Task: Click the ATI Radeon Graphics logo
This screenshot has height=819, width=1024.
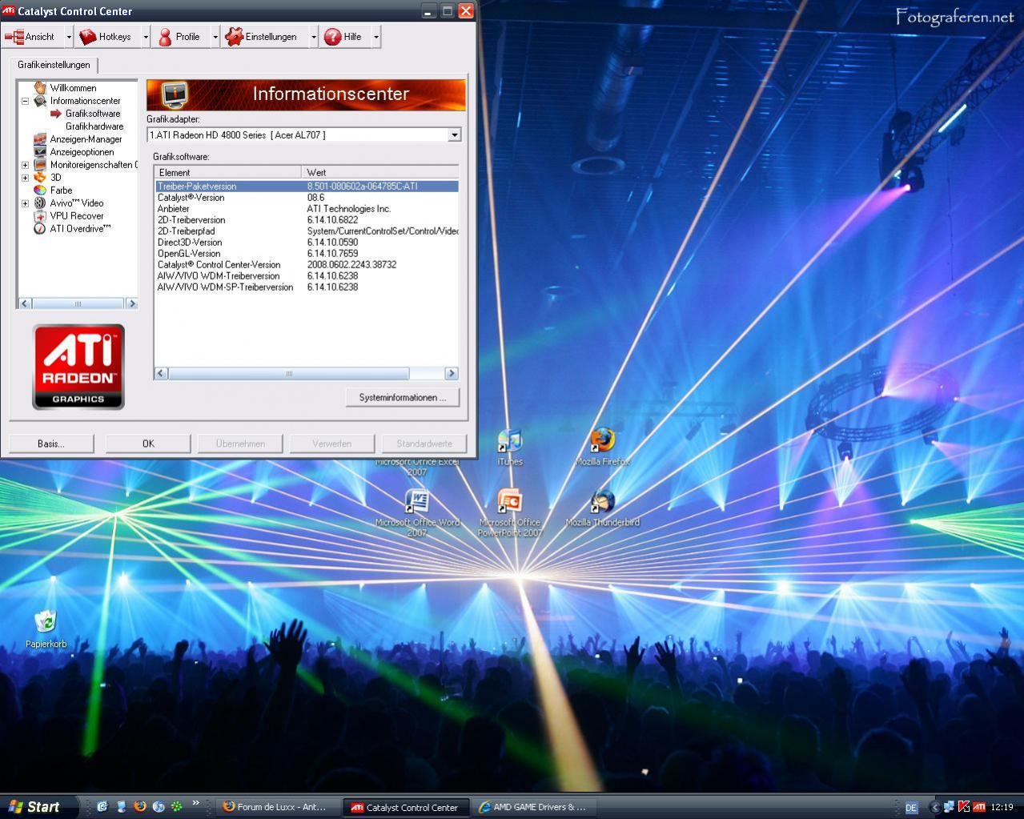Action: (78, 367)
